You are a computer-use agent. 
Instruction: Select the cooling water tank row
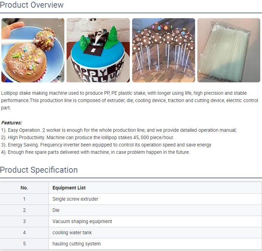(x=131, y=232)
